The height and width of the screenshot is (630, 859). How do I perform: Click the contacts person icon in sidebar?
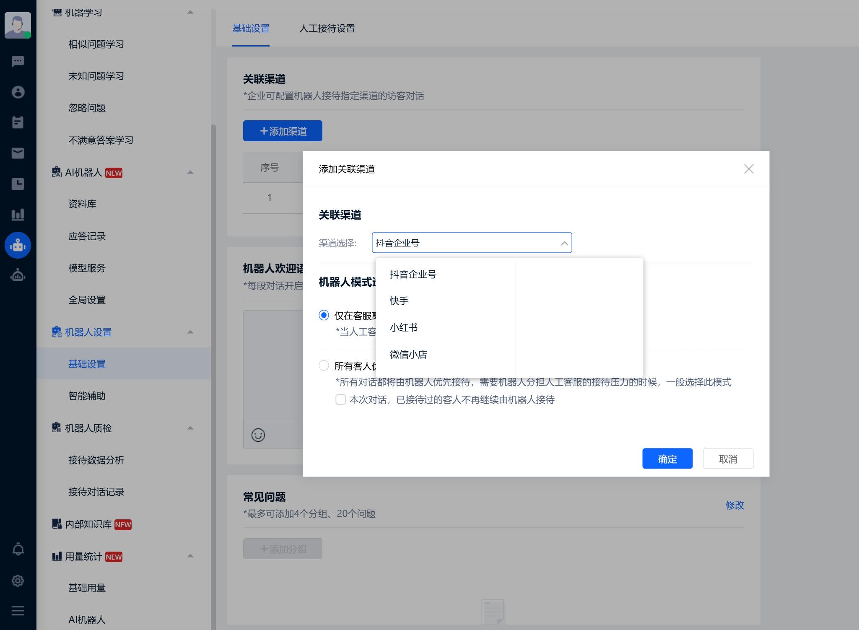click(x=18, y=92)
